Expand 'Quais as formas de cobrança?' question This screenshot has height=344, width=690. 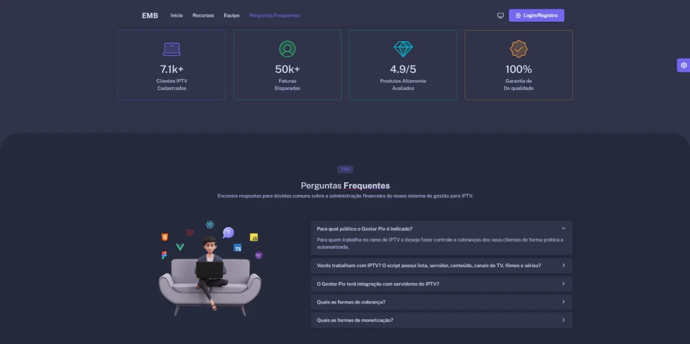pyautogui.click(x=442, y=302)
